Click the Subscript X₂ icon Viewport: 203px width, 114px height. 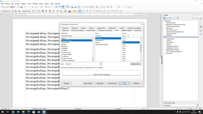(x=61, y=11)
